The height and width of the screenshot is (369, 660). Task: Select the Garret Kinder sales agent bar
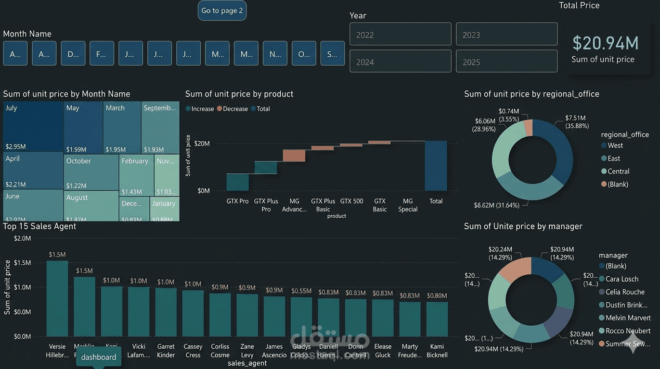coord(166,312)
